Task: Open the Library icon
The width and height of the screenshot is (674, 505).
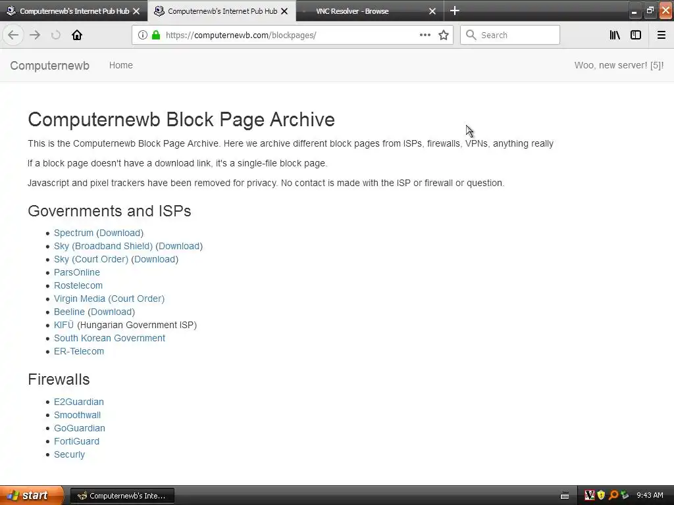Action: click(615, 35)
